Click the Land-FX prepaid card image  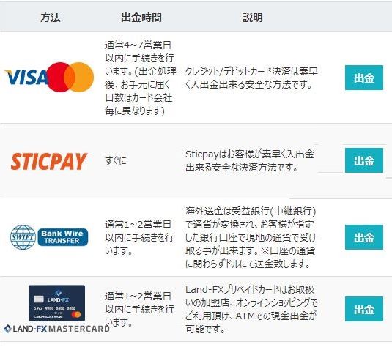pyautogui.click(x=56, y=303)
